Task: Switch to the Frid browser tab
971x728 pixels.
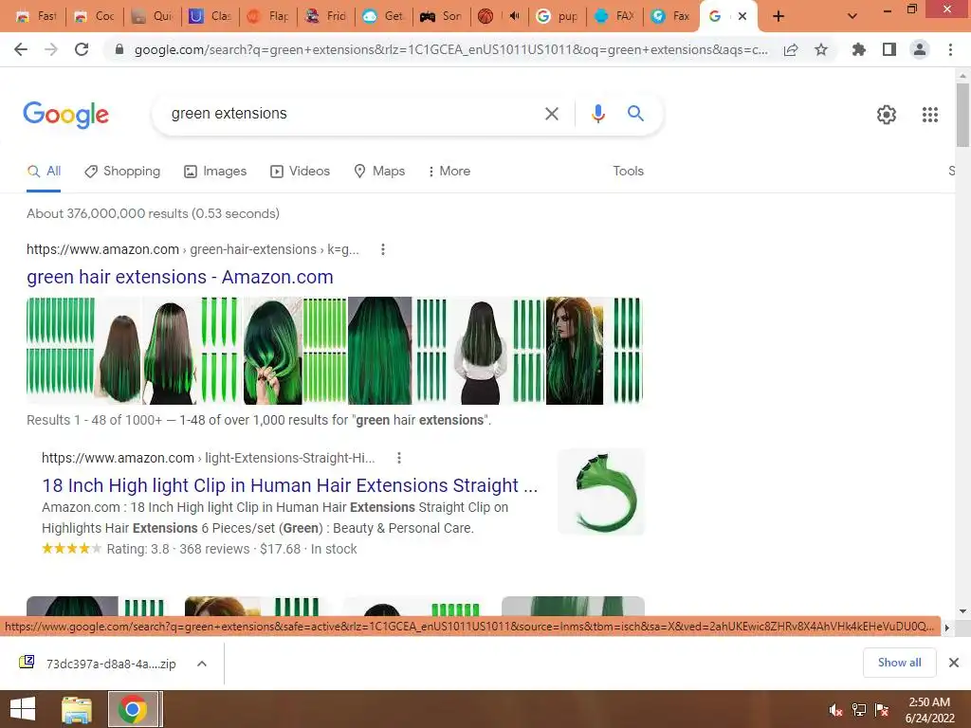Action: [x=326, y=16]
